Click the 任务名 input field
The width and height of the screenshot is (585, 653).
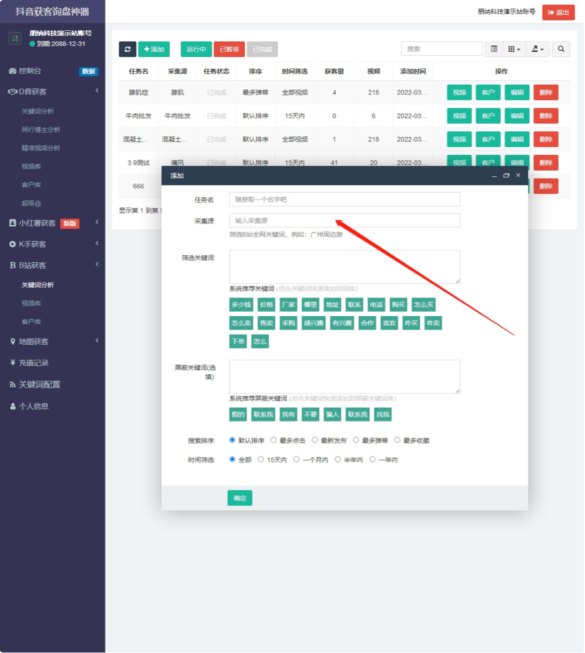(344, 200)
